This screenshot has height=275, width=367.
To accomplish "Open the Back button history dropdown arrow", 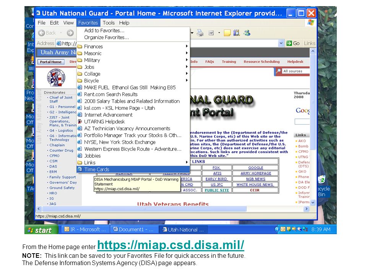I will [61, 33].
